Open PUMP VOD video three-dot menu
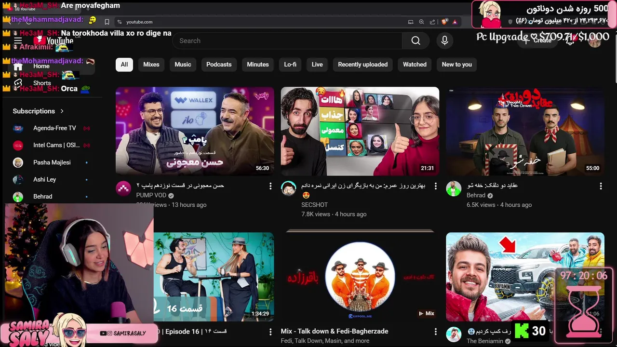 (270, 186)
